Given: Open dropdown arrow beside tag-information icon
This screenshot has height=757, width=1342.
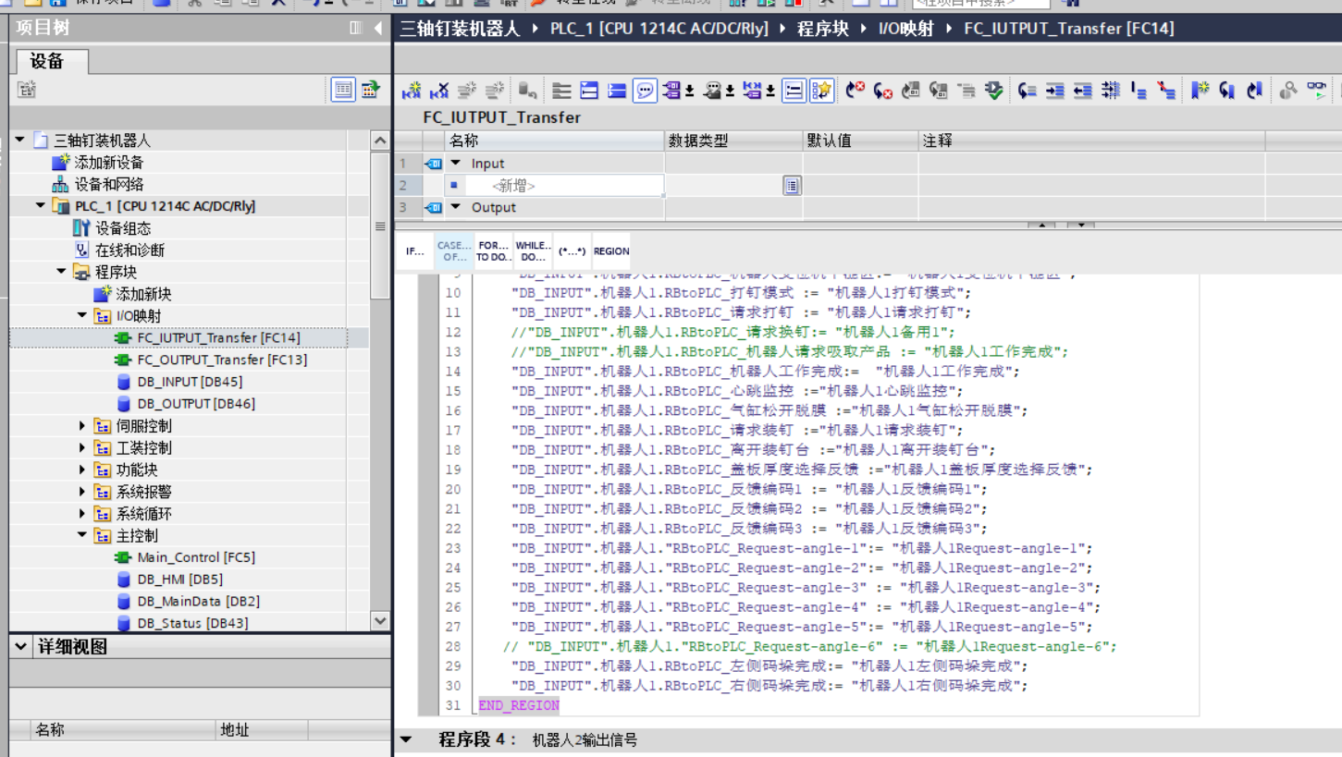Looking at the screenshot, I should 689,91.
